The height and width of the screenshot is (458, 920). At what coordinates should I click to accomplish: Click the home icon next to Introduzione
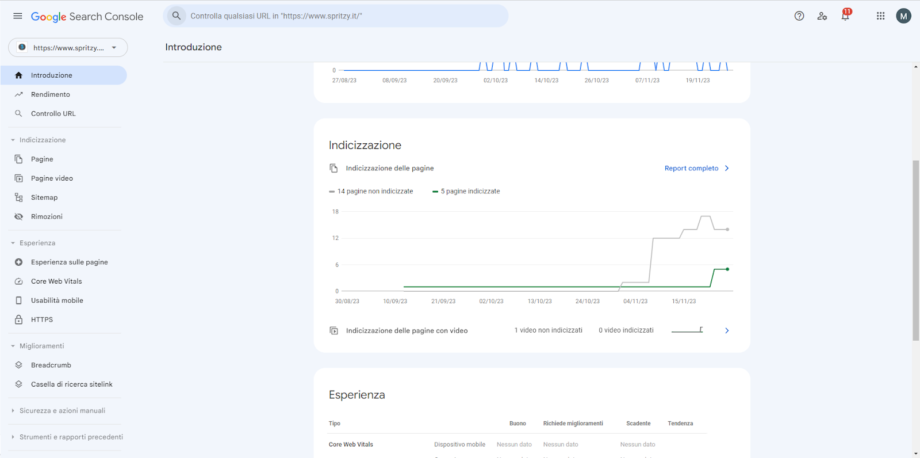point(18,75)
